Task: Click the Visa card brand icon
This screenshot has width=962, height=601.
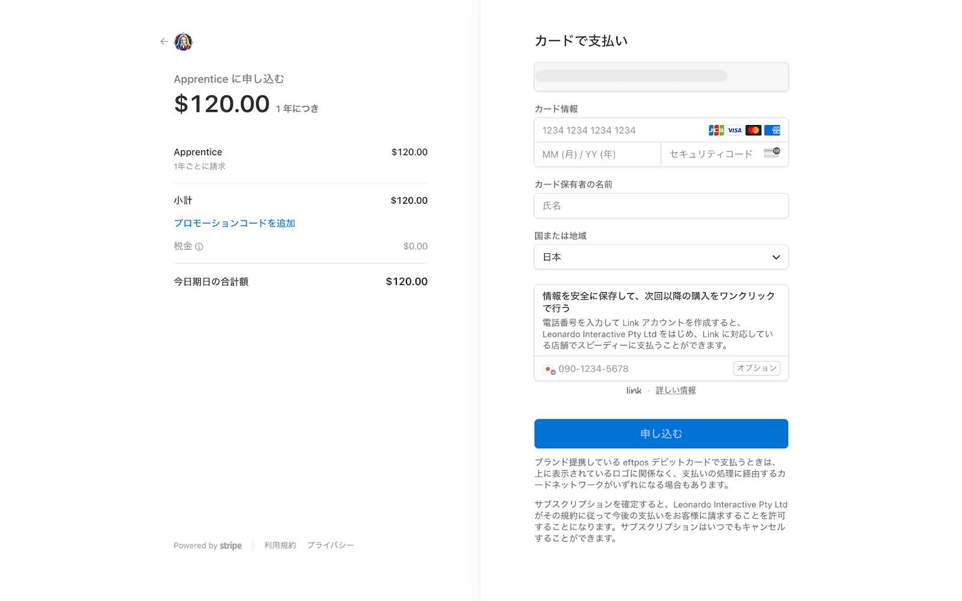Action: pos(735,130)
